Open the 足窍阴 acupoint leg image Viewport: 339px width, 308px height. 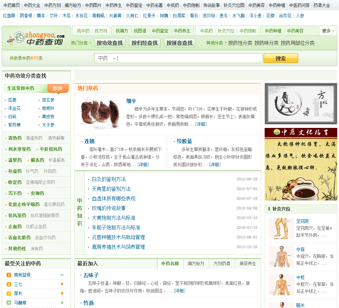pyautogui.click(x=281, y=228)
